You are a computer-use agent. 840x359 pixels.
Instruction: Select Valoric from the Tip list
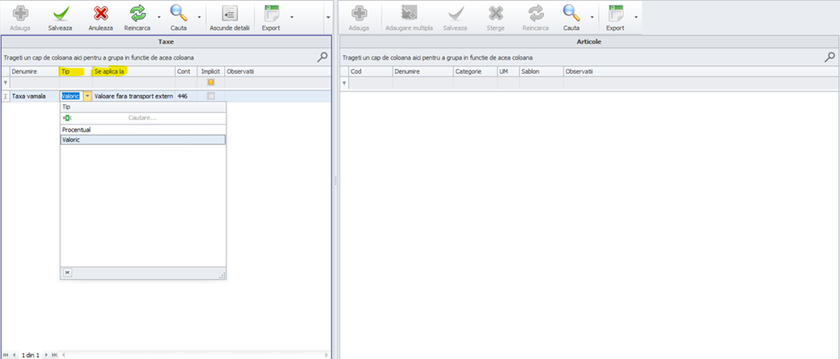[x=72, y=139]
